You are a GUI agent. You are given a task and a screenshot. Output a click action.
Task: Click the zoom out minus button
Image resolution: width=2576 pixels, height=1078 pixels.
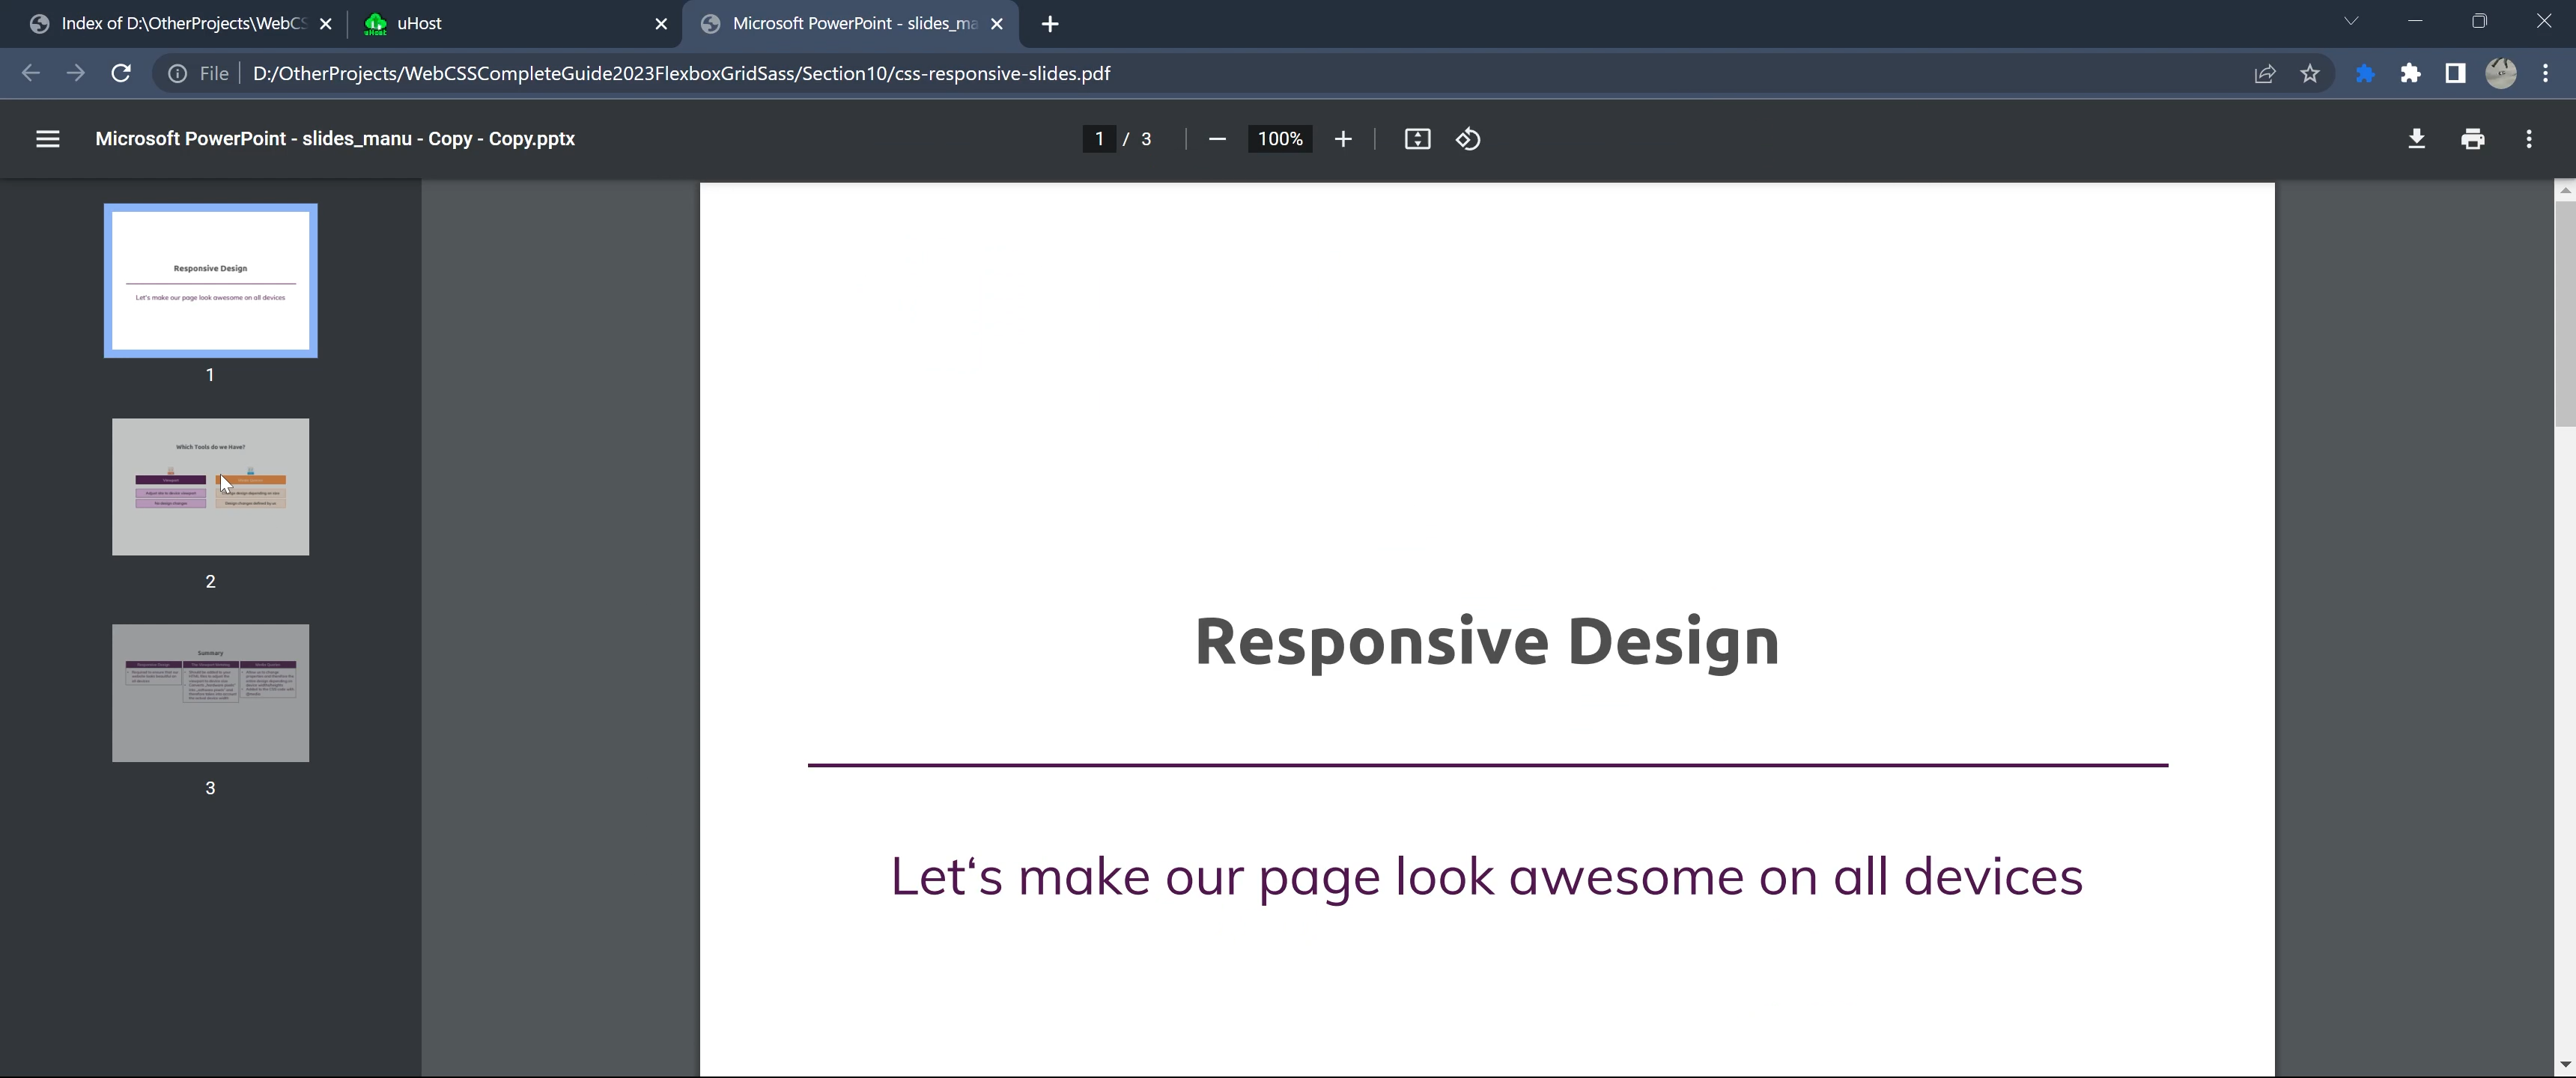(1217, 139)
